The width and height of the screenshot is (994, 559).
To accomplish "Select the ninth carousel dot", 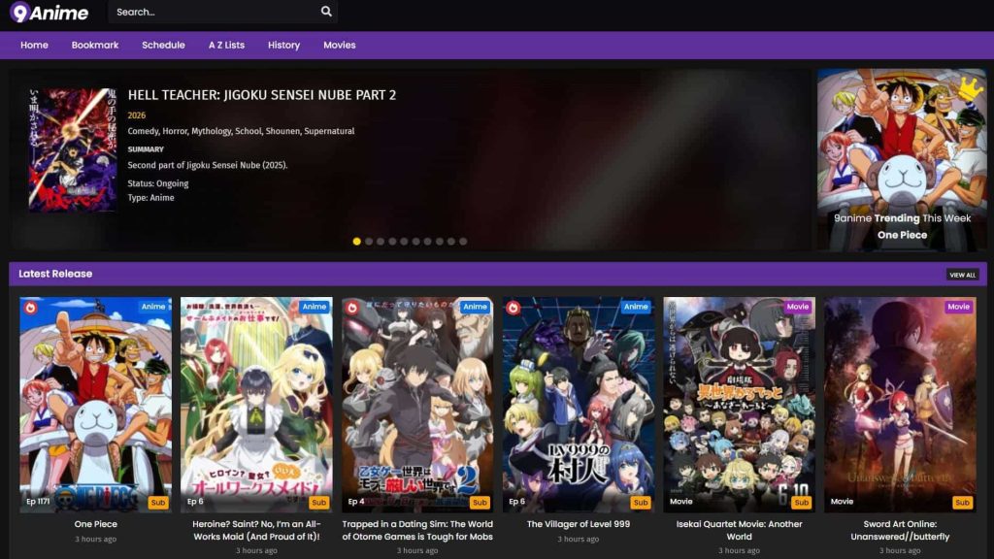I will point(451,242).
